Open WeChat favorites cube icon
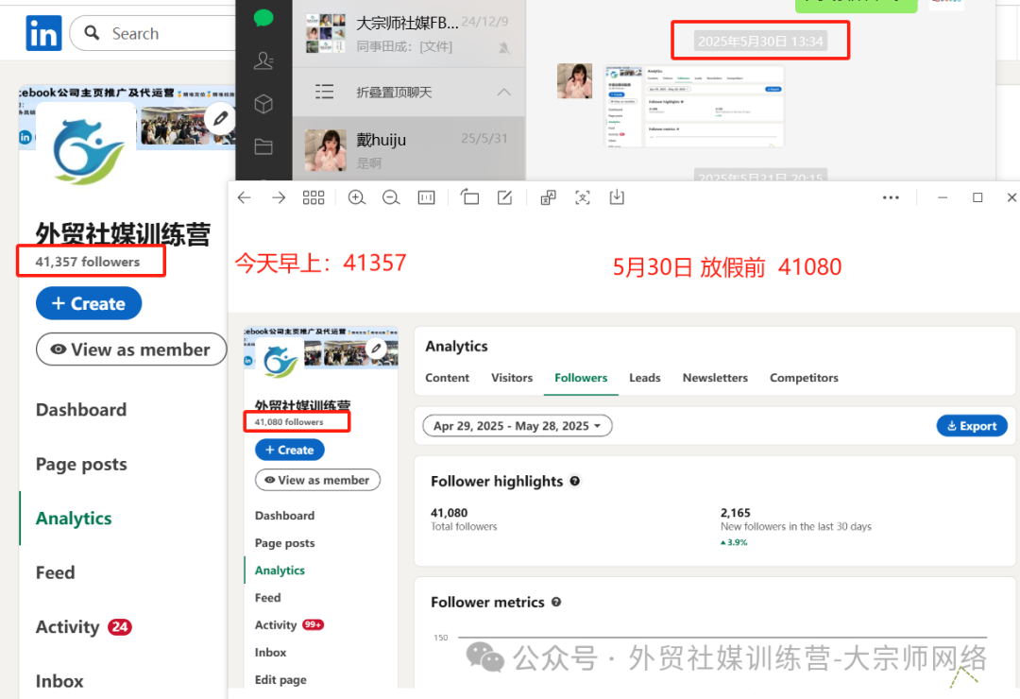This screenshot has width=1020, height=699. click(x=263, y=104)
